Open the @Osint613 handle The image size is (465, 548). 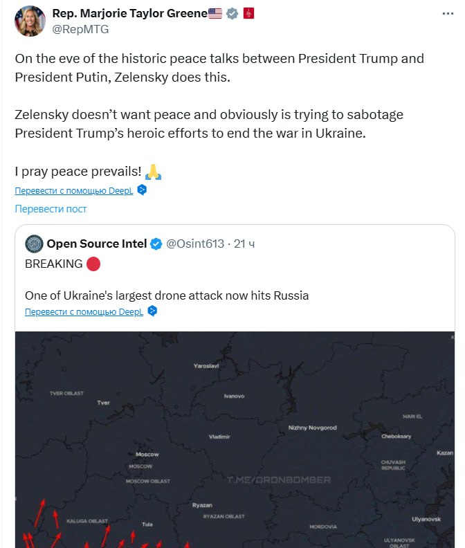click(x=196, y=244)
